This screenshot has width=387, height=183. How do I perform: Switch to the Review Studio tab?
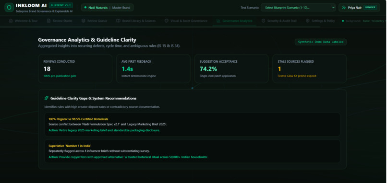click(60, 21)
